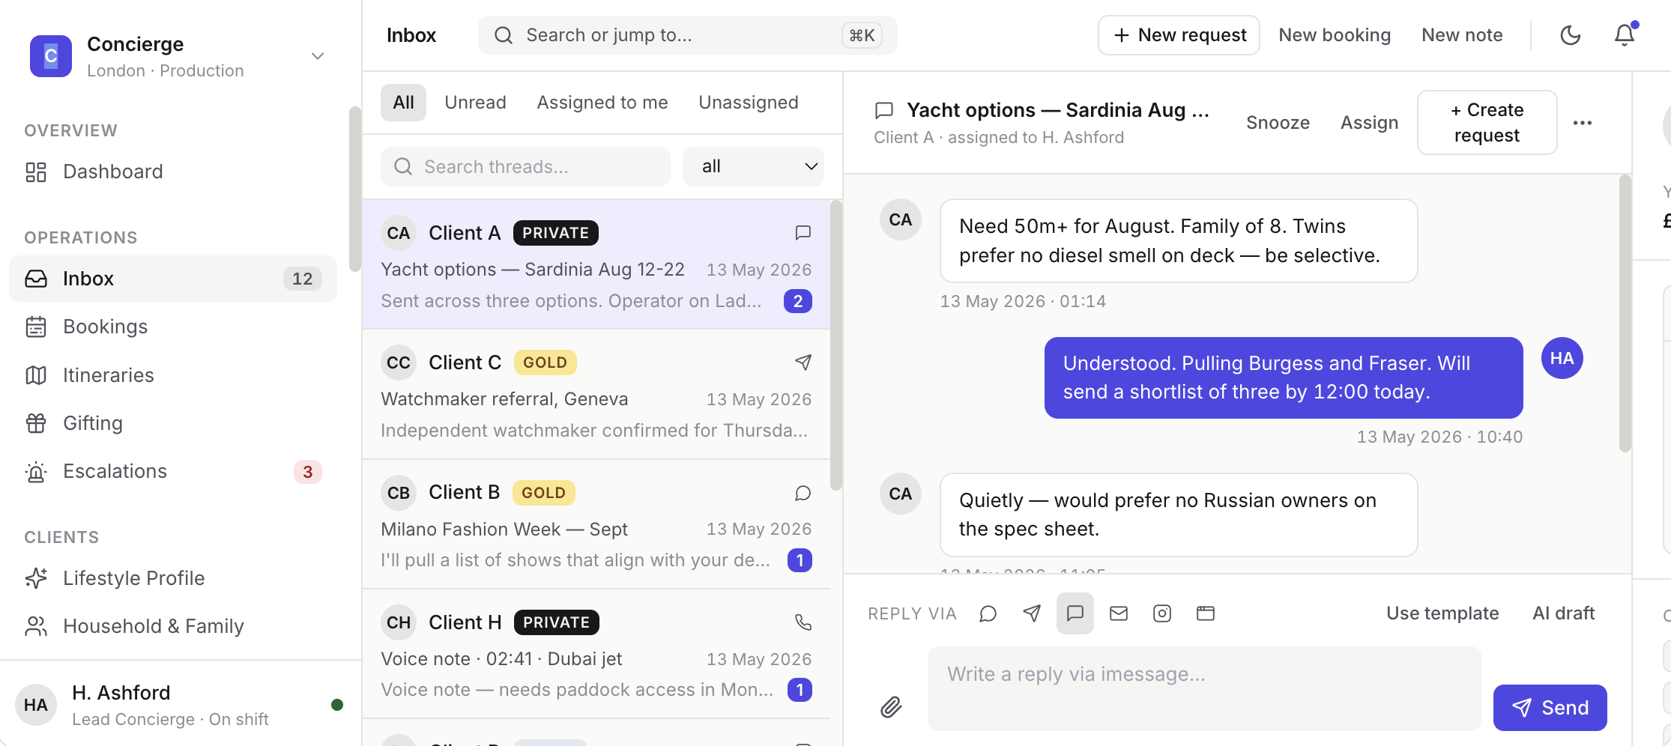1671x746 pixels.
Task: Click the iMessage icon on Client A thread
Action: point(803,233)
